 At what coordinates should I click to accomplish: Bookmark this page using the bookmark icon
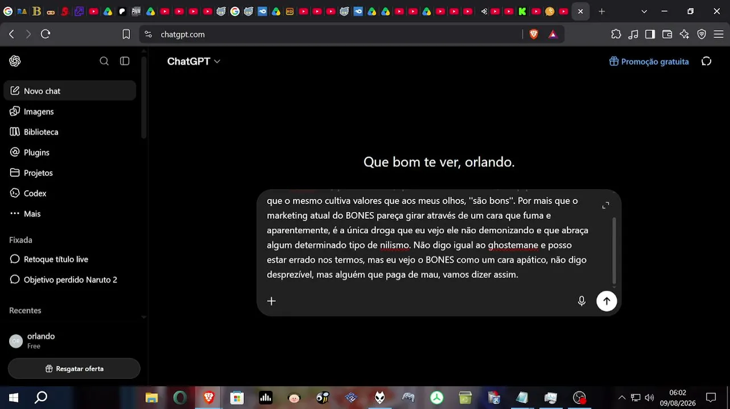tap(126, 34)
